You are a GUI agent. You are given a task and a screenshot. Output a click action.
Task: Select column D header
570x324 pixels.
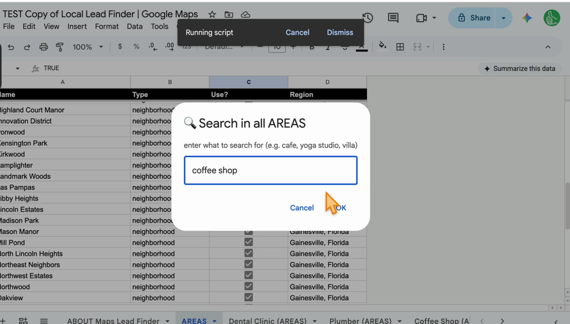[x=327, y=82]
